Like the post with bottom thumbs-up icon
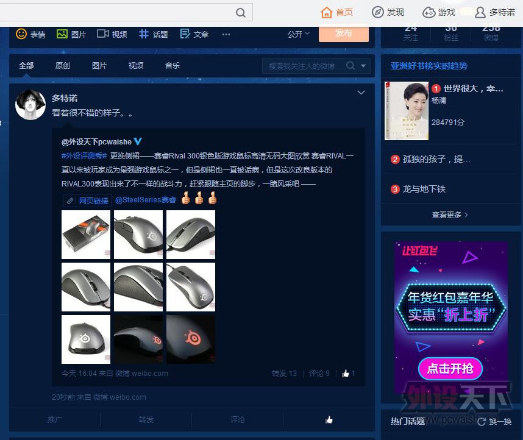 [x=329, y=420]
